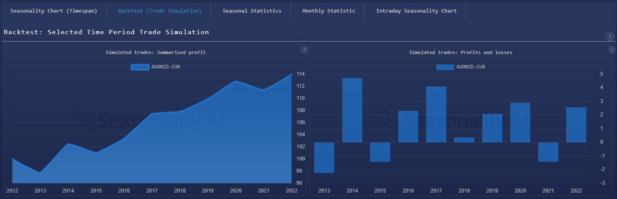Click help icon on Summarised profit chart

click(304, 50)
